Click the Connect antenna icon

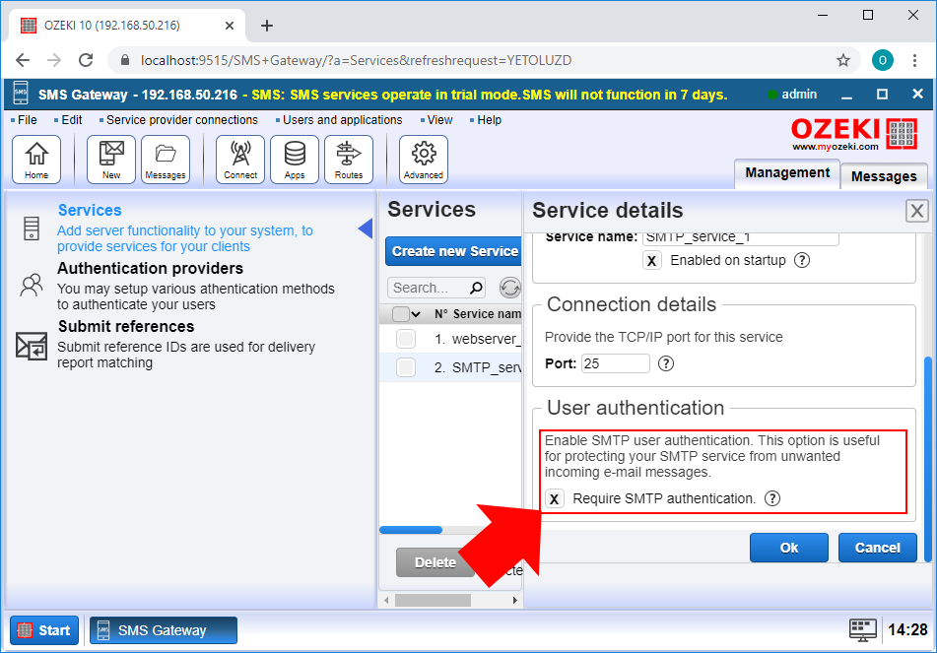[240, 160]
